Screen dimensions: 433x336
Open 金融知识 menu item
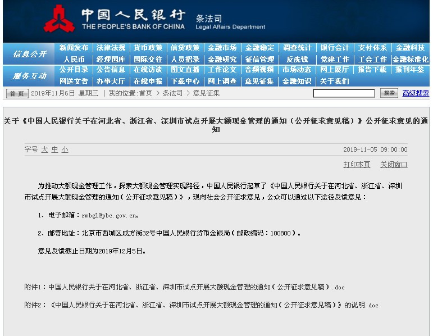click(x=297, y=81)
